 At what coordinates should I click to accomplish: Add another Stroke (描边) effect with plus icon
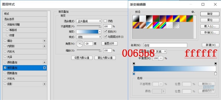click(44, 41)
